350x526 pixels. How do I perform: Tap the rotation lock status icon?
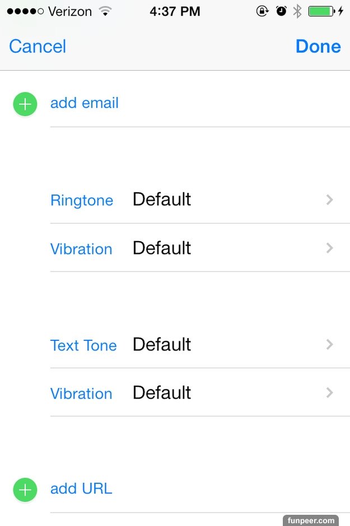tap(262, 11)
